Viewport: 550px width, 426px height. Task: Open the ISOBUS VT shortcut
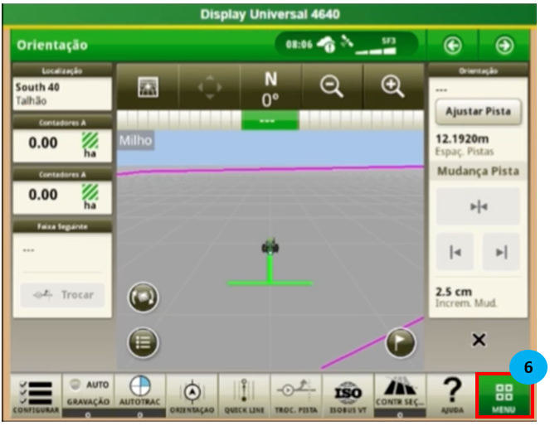pos(347,395)
